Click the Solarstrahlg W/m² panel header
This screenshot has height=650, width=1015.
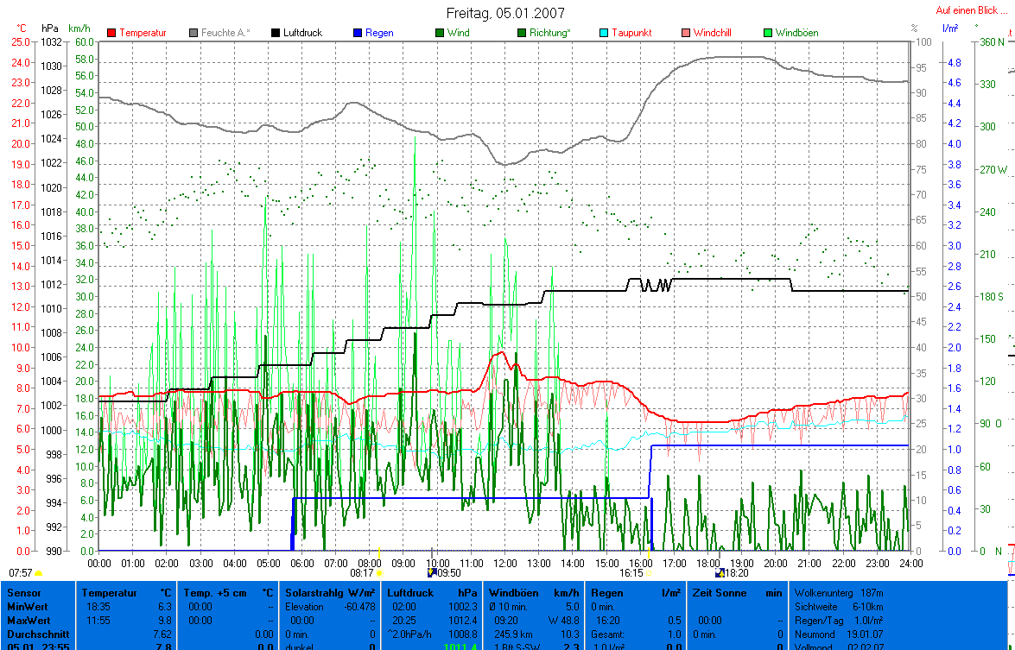click(x=331, y=593)
